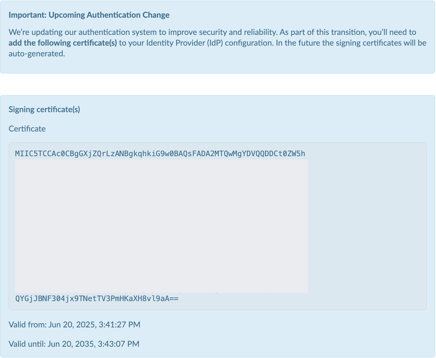Click the "Jun 20, 2025" start date

[72, 325]
